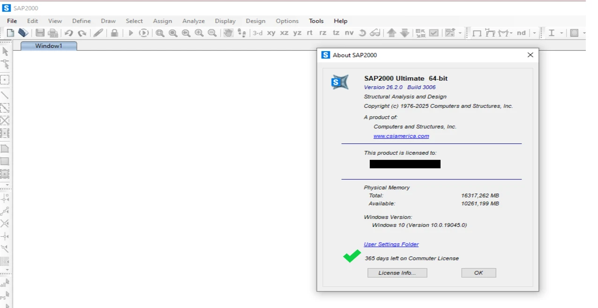Run the analysis with the play icon
This screenshot has height=308, width=598.
(x=130, y=33)
